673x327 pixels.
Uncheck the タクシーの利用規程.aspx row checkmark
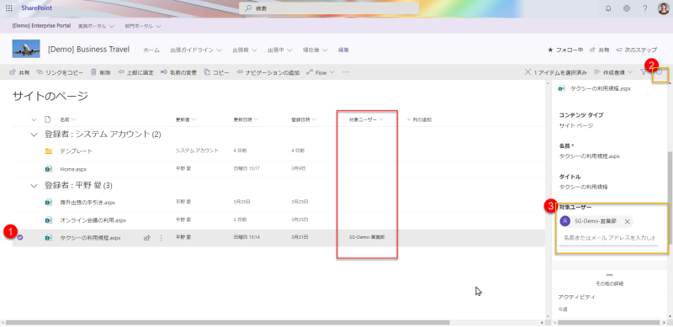coord(20,237)
